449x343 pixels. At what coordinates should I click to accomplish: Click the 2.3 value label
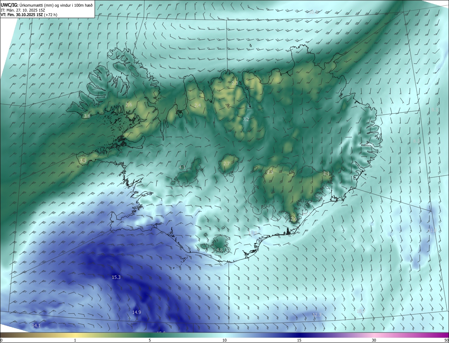point(235,83)
